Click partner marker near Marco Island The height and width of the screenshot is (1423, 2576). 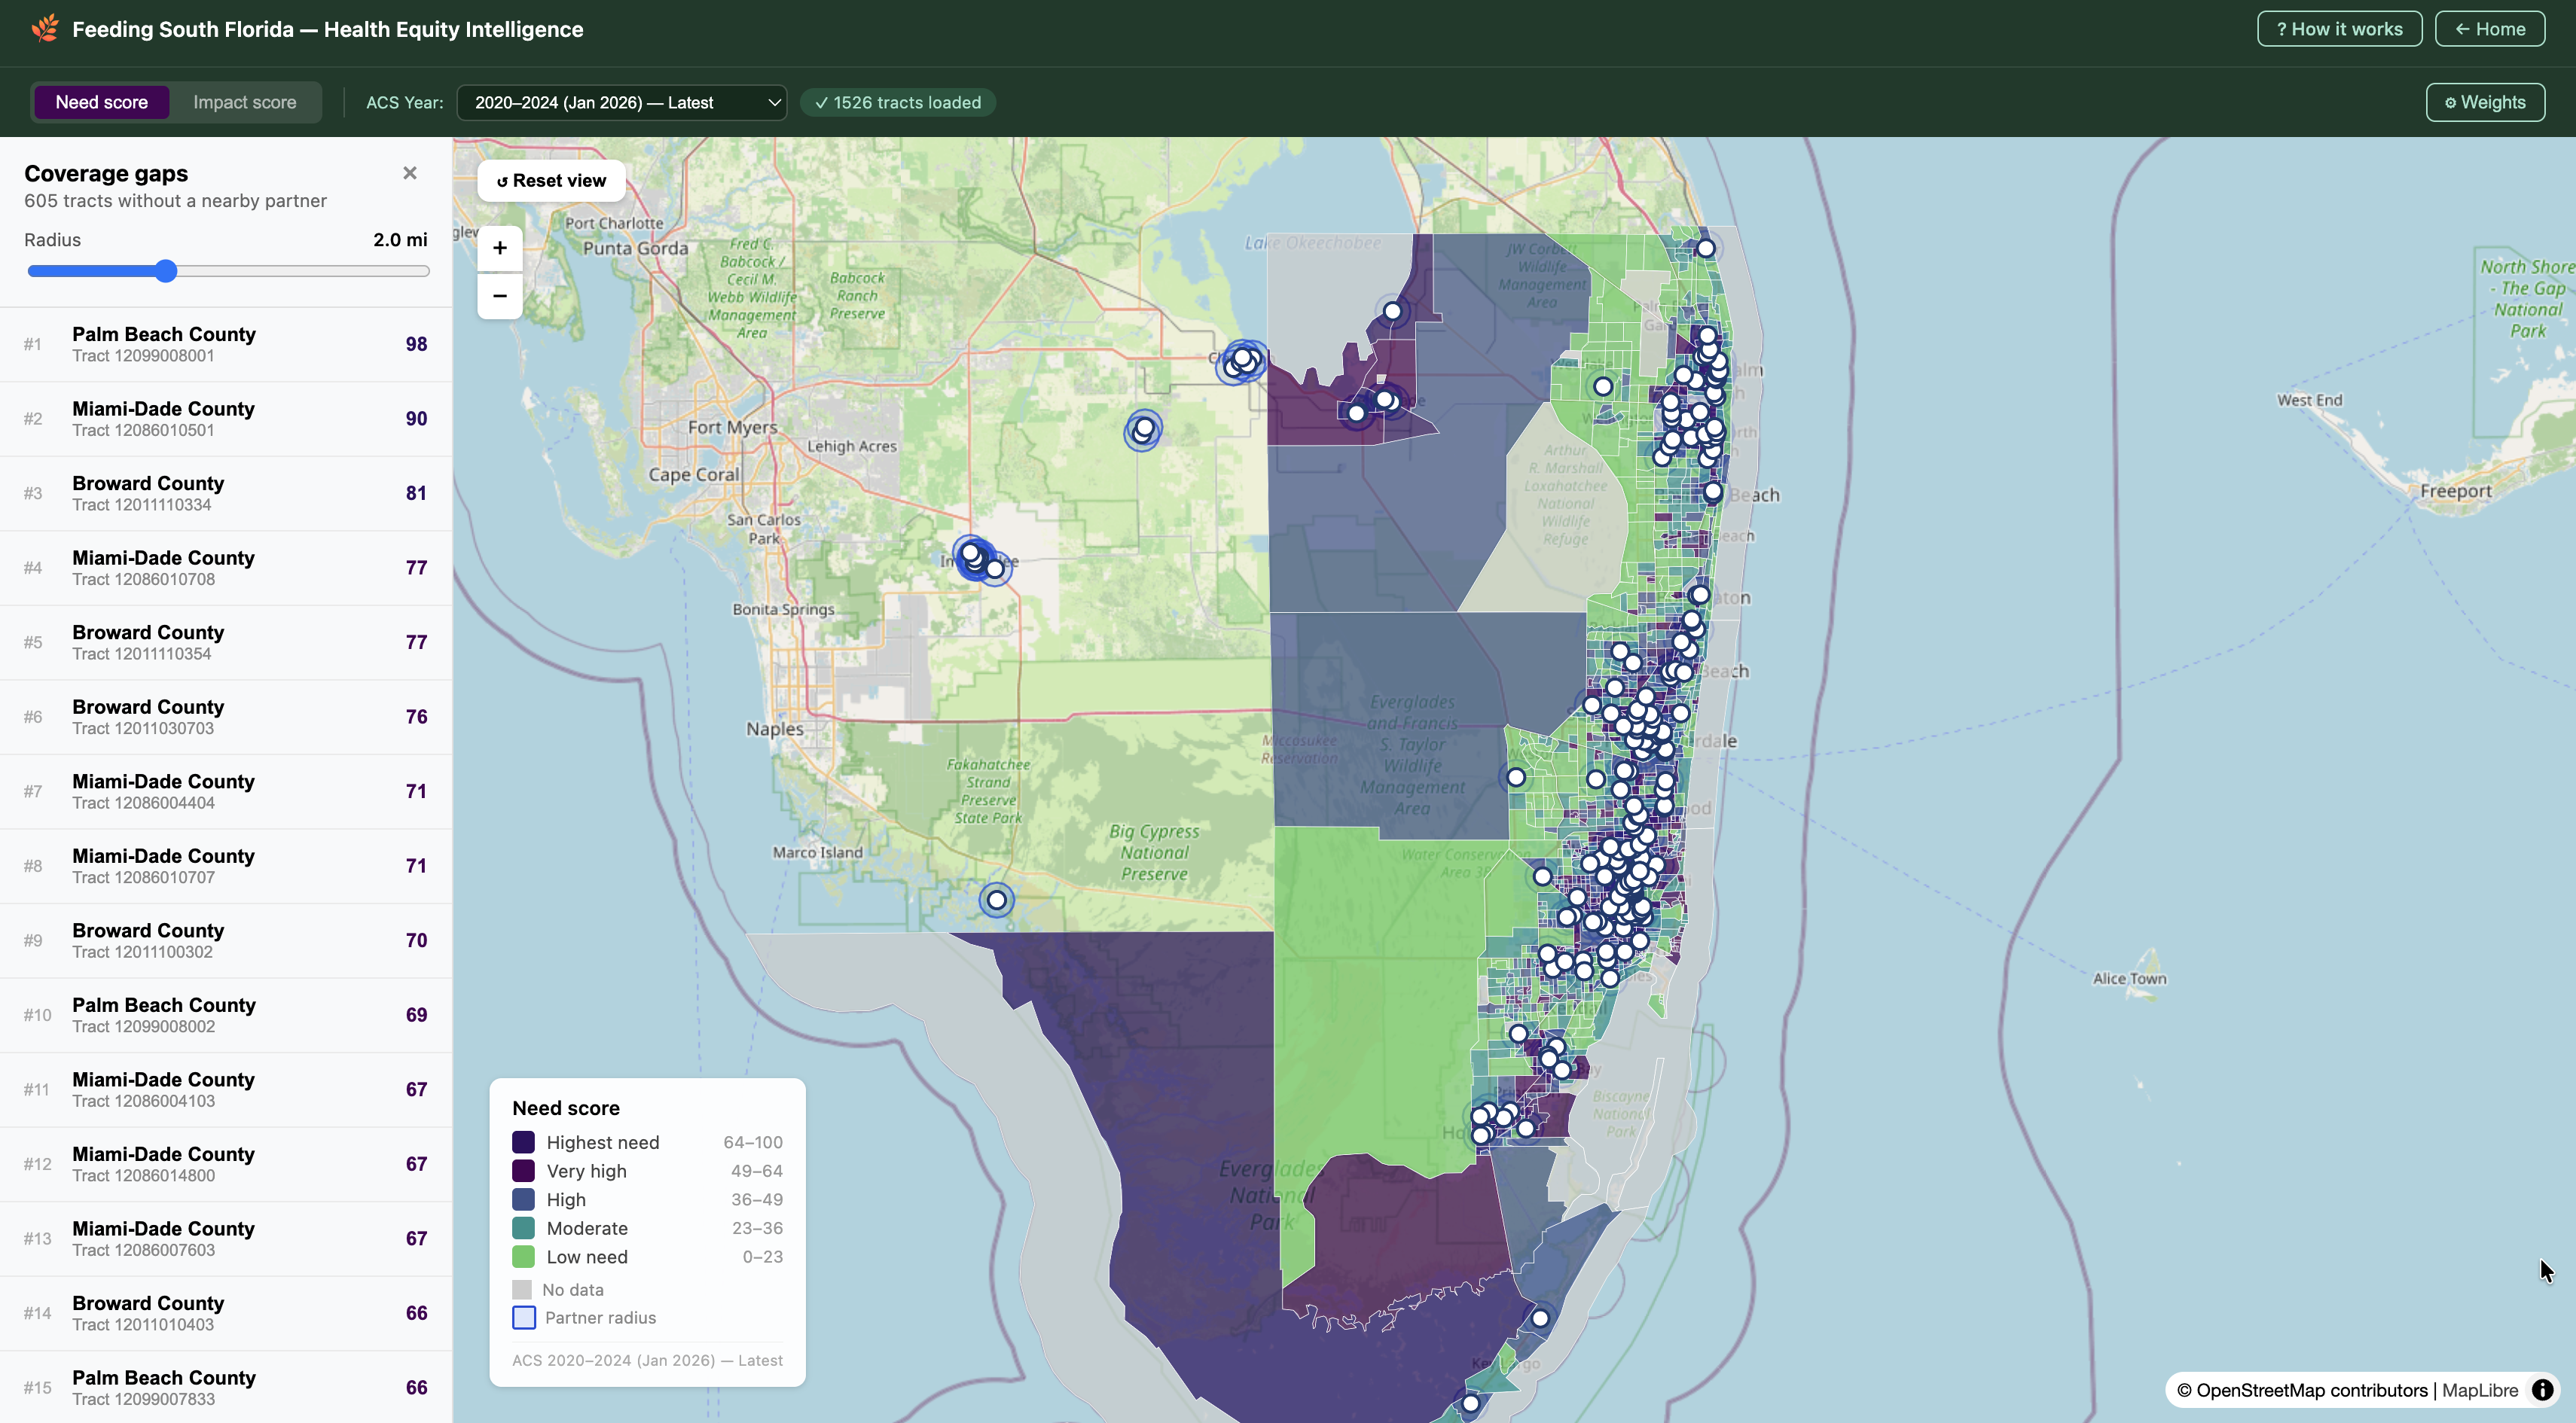(996, 900)
